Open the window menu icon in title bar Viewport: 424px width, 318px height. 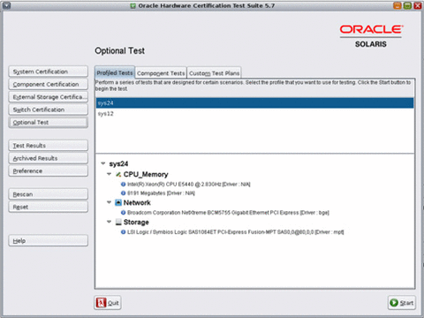click(x=6, y=5)
